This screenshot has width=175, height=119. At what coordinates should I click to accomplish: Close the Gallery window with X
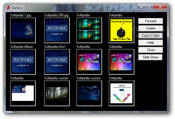160,7
